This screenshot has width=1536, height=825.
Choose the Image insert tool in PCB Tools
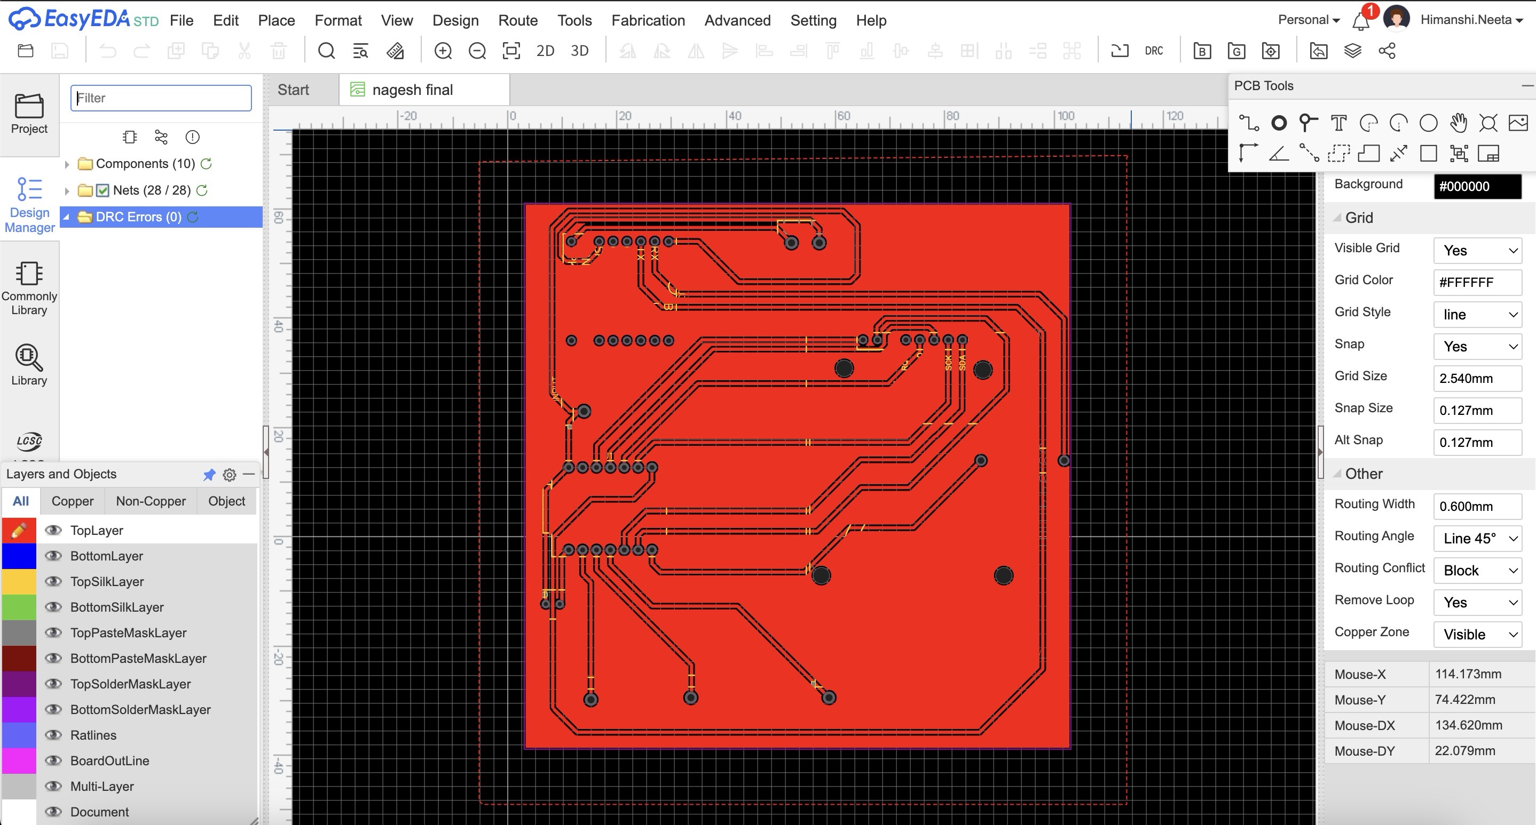click(x=1518, y=123)
